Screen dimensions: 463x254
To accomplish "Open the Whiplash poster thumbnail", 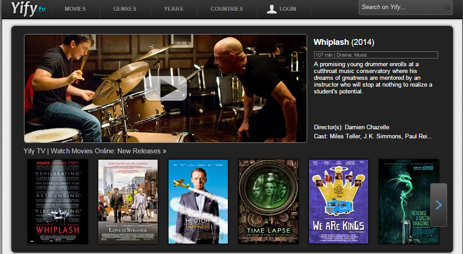I will (58, 202).
